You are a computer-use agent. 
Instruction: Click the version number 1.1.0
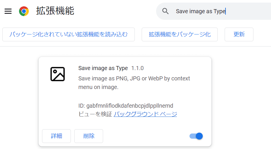[x=137, y=68]
